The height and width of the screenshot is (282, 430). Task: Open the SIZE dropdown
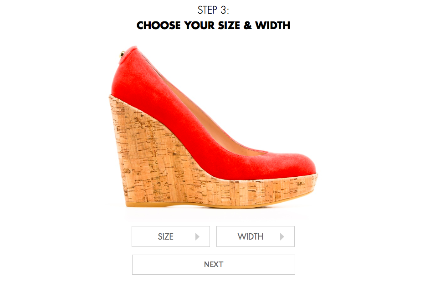click(170, 236)
